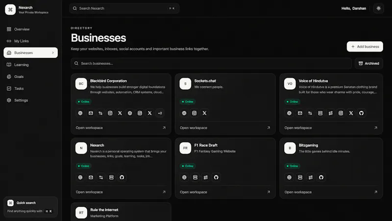392x221 pixels.
Task: Click Bitzgaming looping arrows icon
Action: (311, 177)
